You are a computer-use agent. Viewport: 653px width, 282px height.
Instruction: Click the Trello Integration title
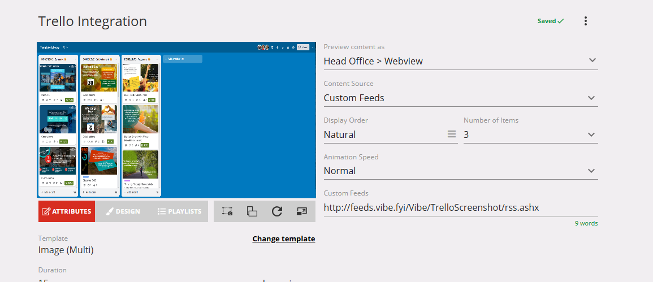(93, 21)
